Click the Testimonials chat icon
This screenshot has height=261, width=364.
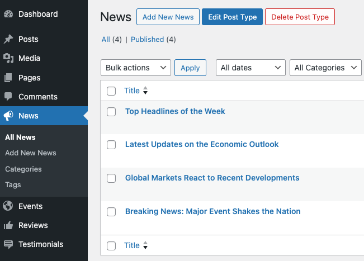8,244
